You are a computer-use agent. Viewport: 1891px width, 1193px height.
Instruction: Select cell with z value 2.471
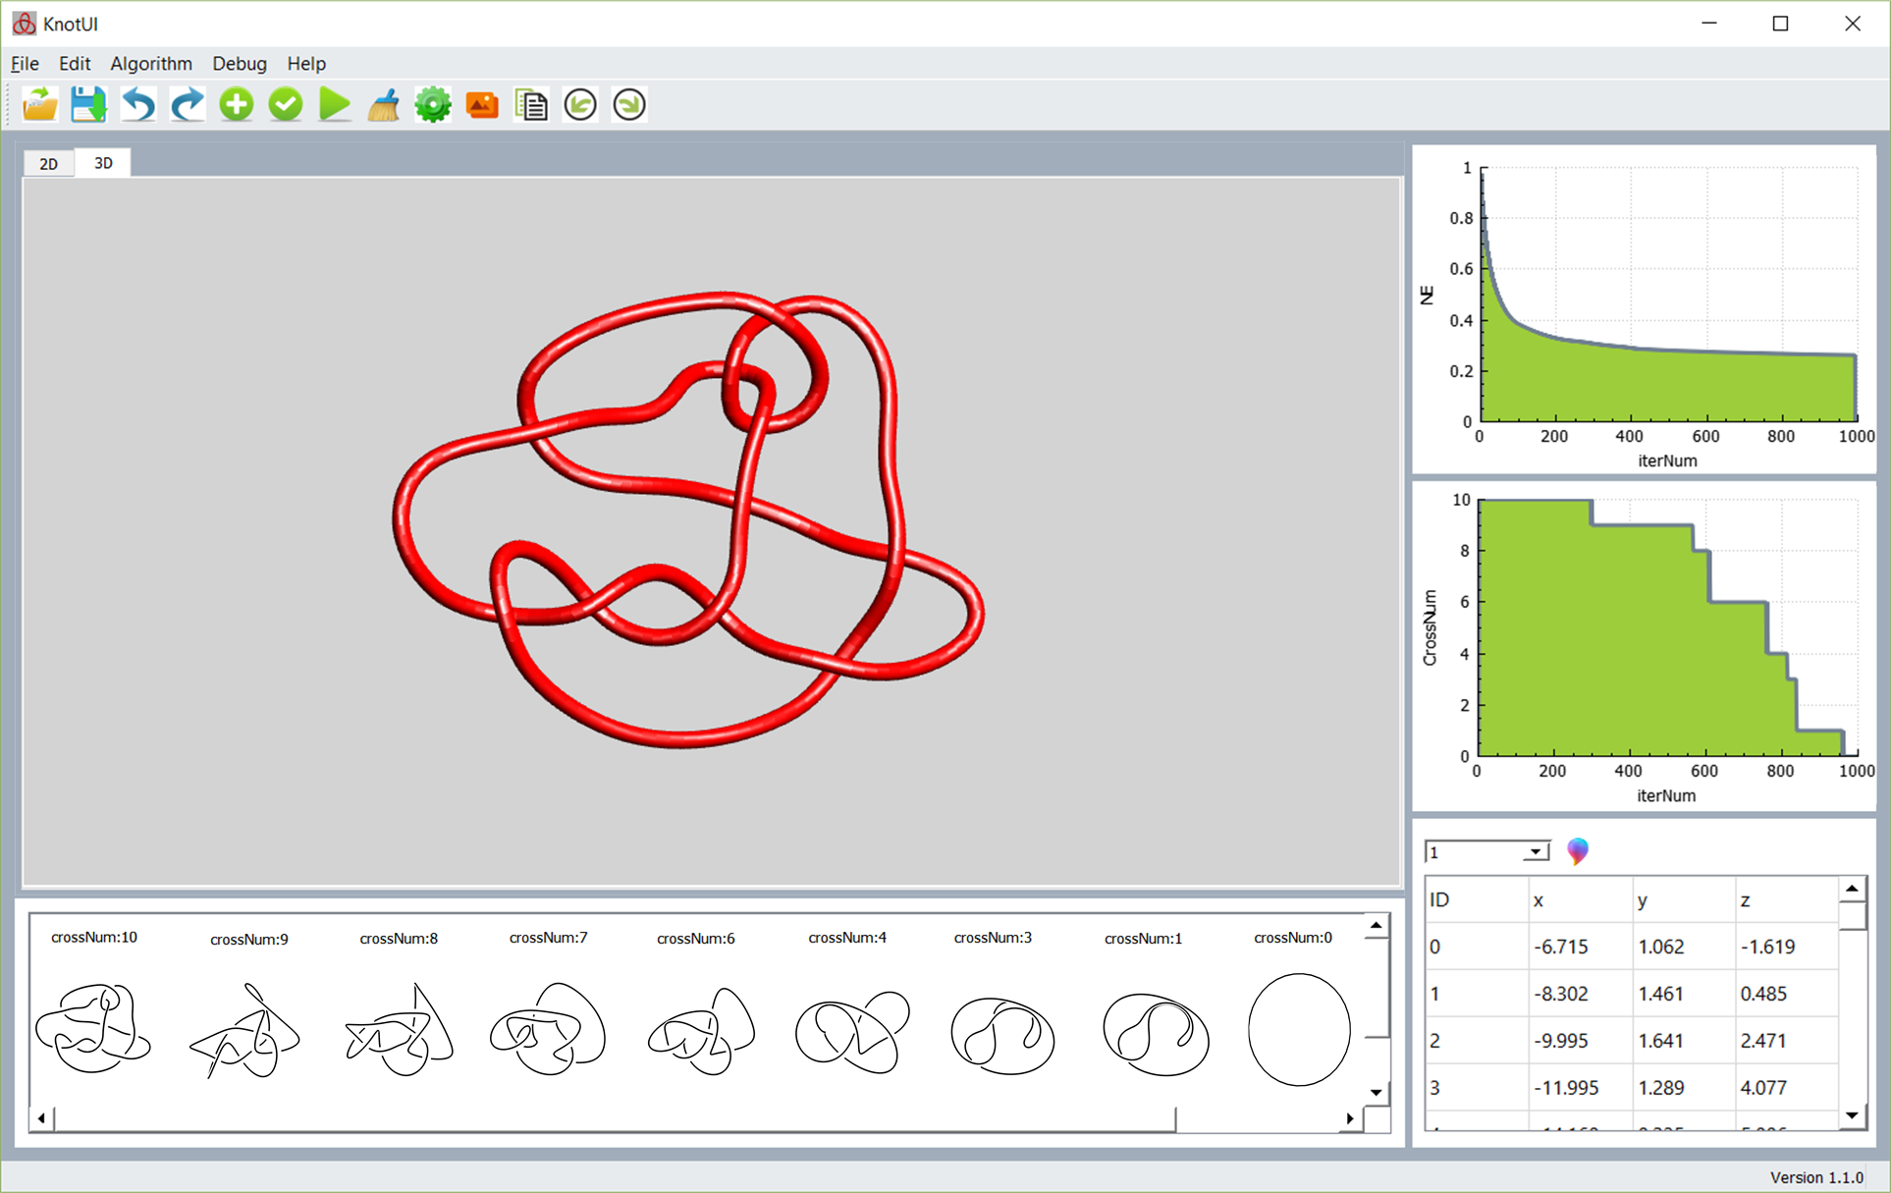(x=1787, y=1041)
